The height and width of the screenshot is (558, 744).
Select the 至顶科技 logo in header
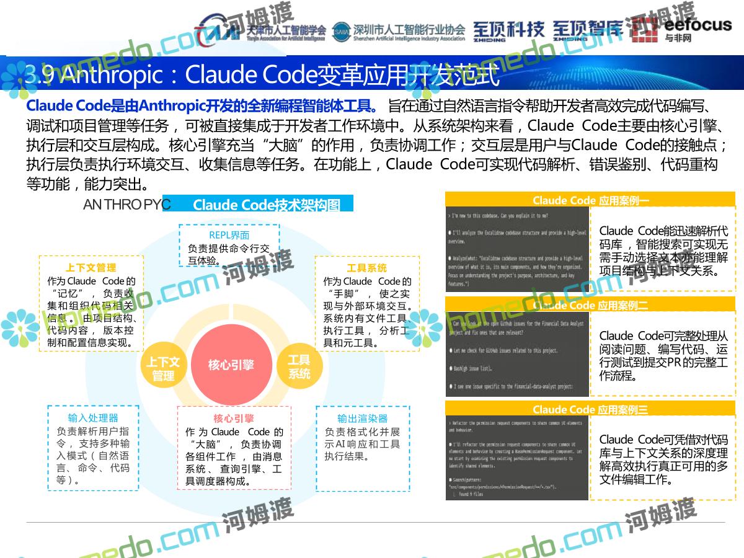click(x=508, y=30)
